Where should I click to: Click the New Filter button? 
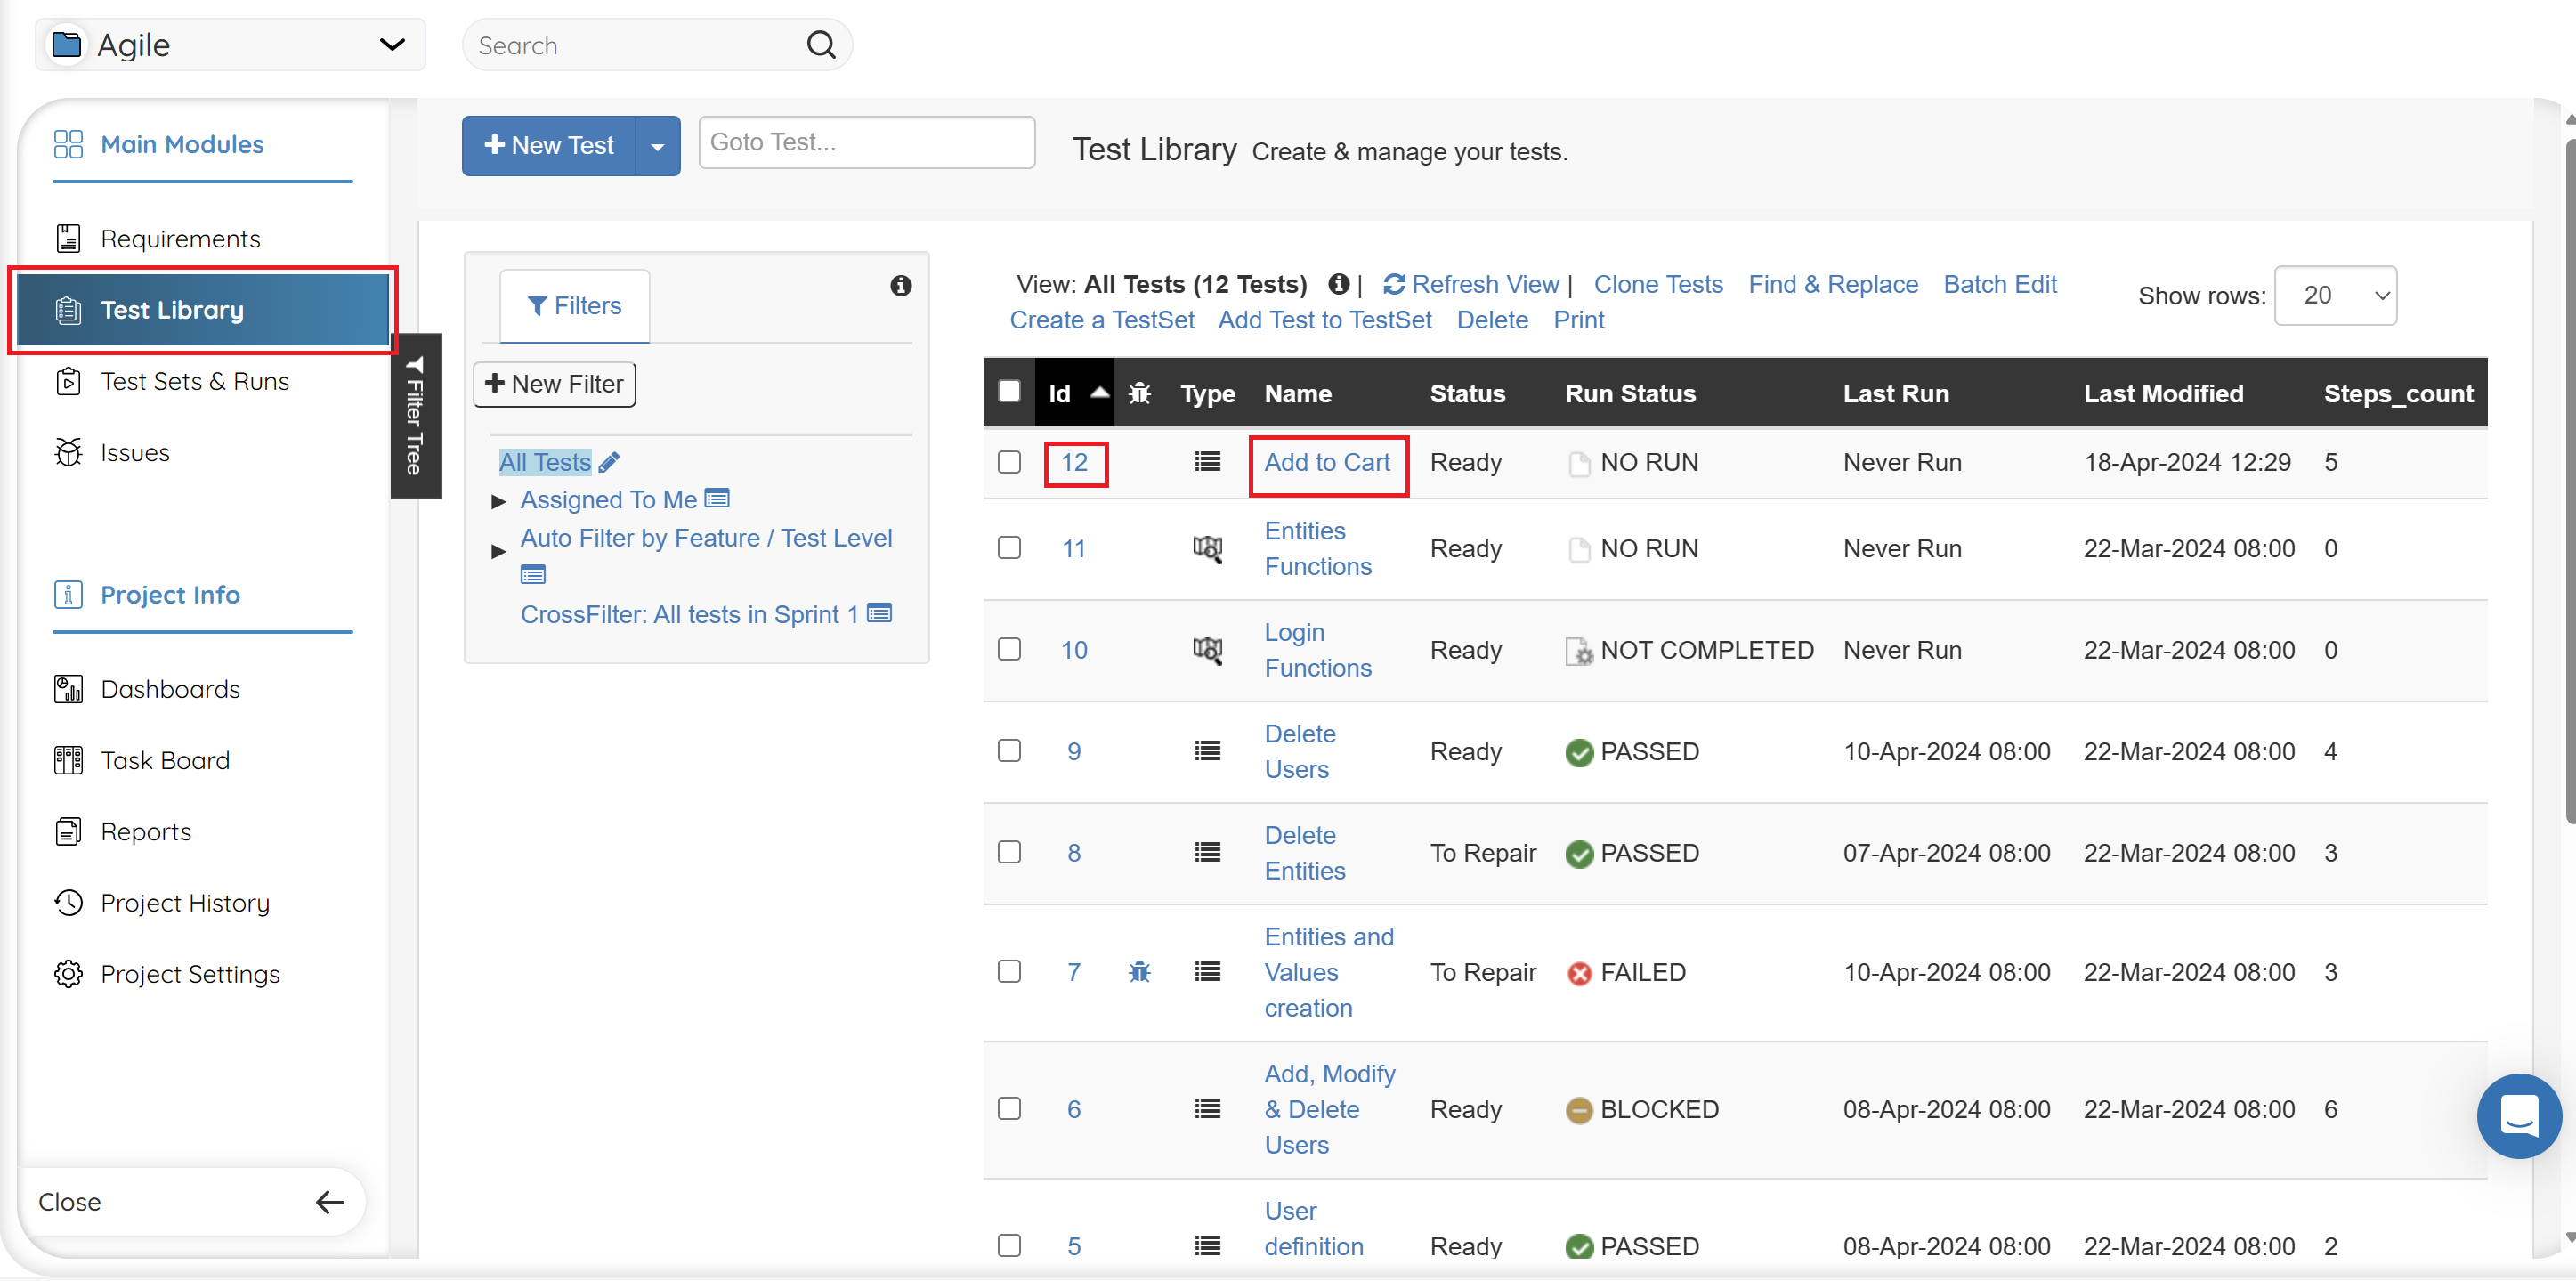[x=554, y=384]
